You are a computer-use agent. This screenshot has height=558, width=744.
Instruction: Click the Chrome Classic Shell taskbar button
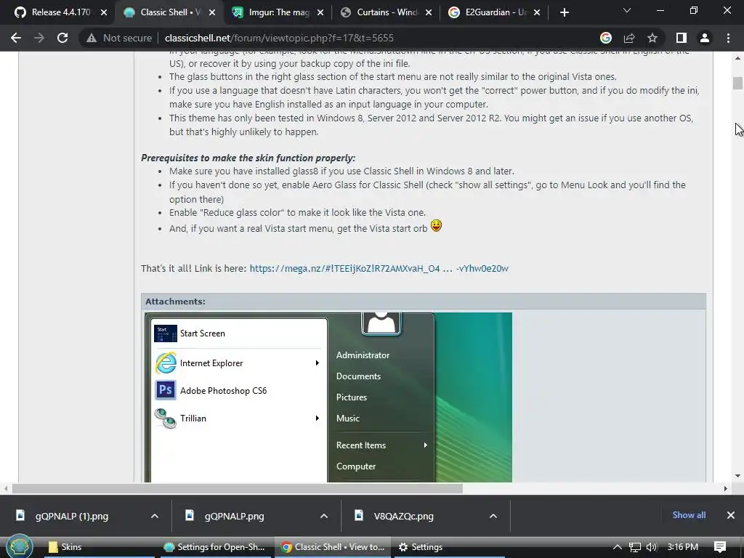(x=333, y=547)
